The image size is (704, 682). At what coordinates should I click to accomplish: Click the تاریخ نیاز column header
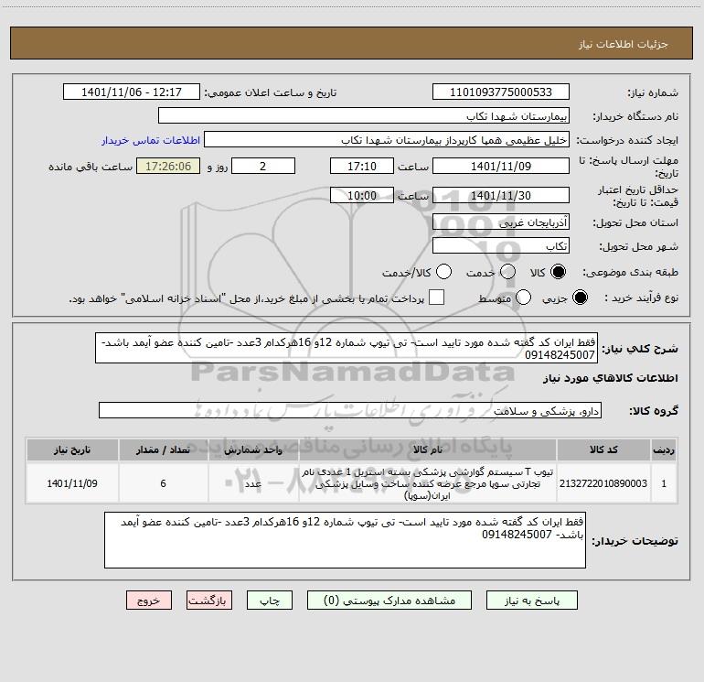(72, 449)
